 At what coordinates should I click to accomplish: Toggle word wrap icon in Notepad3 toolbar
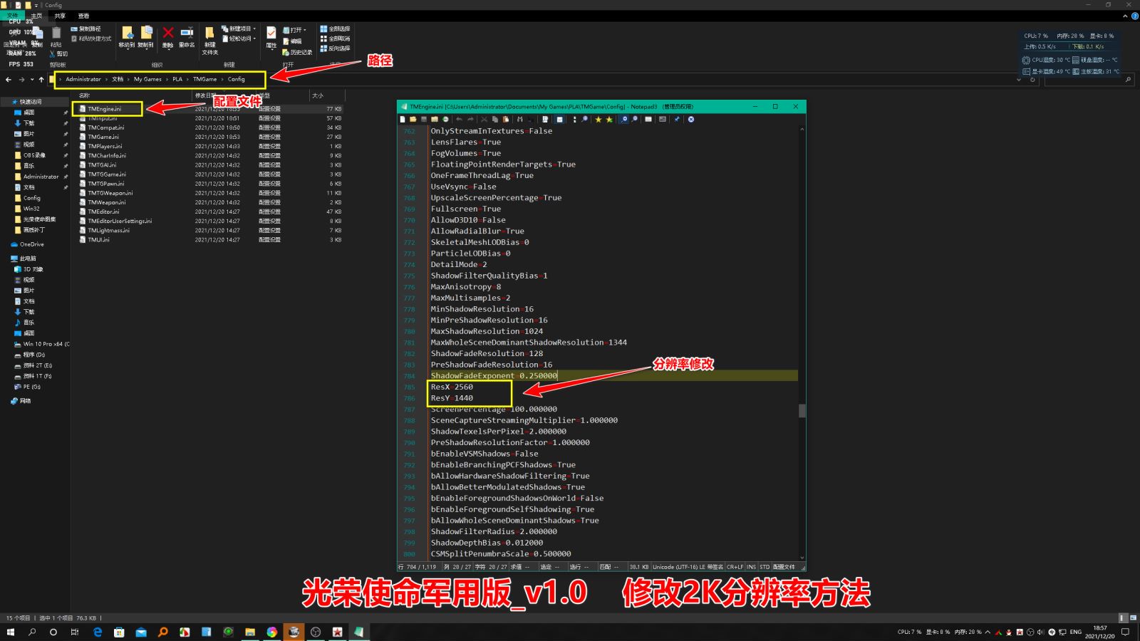[559, 120]
